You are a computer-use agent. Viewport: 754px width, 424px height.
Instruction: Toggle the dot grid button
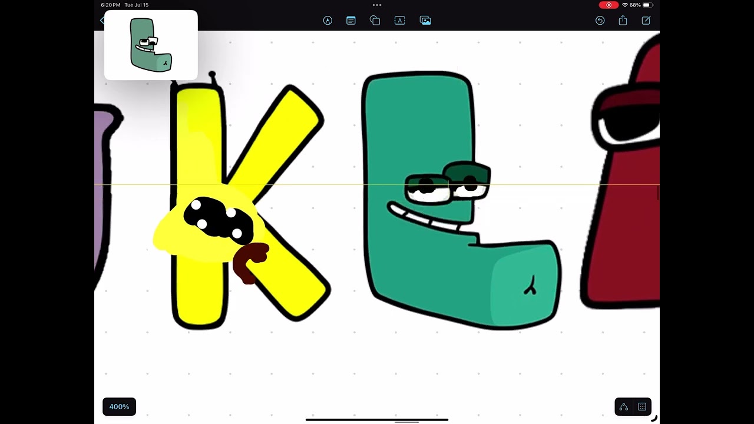click(x=642, y=406)
